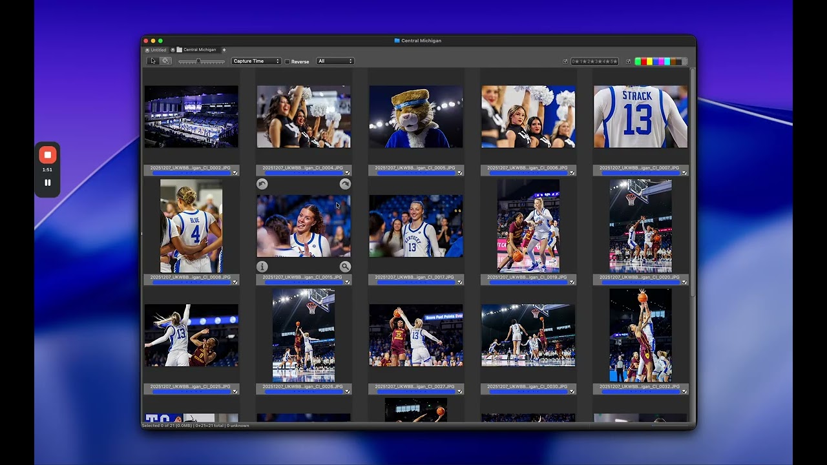The height and width of the screenshot is (465, 827).
Task: Filter by 1 star rating
Action: 583,61
